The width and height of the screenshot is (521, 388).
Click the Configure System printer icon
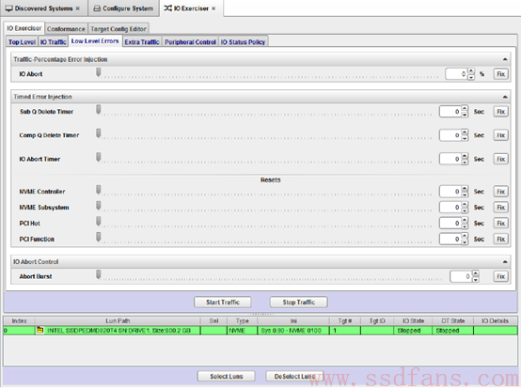pos(97,8)
